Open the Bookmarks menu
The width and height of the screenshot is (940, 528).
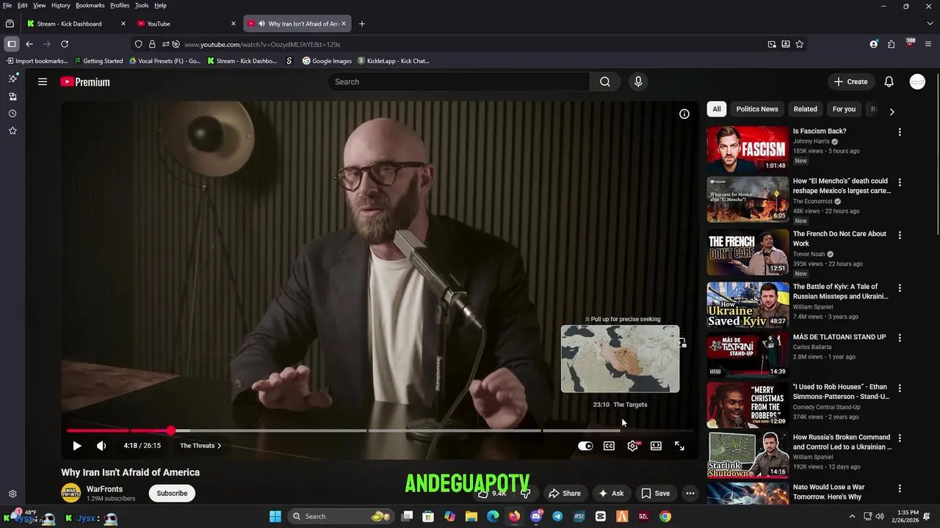click(x=90, y=5)
